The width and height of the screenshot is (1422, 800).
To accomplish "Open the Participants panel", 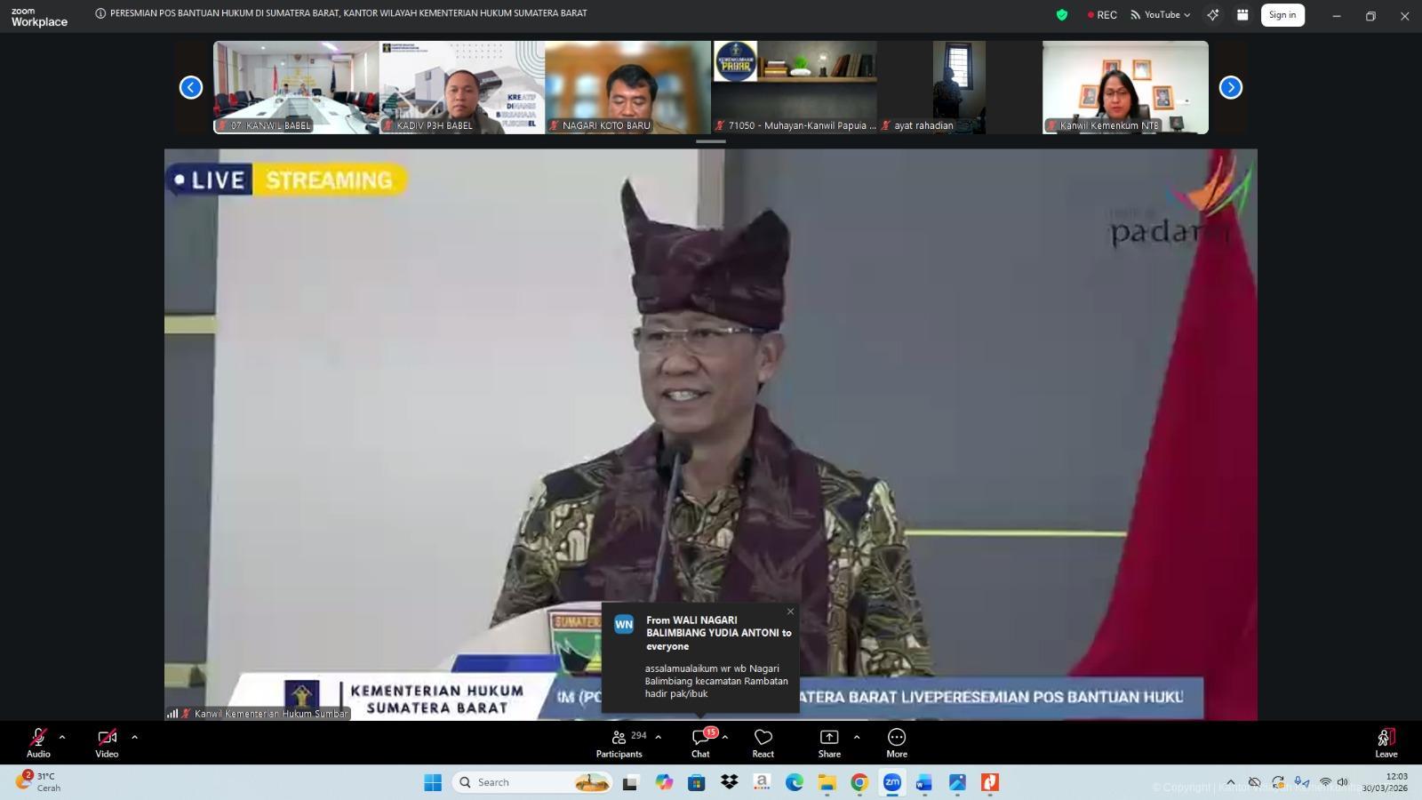I will [x=619, y=742].
